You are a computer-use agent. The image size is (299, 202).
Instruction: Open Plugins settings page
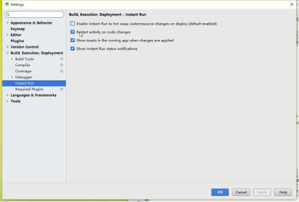click(x=17, y=41)
